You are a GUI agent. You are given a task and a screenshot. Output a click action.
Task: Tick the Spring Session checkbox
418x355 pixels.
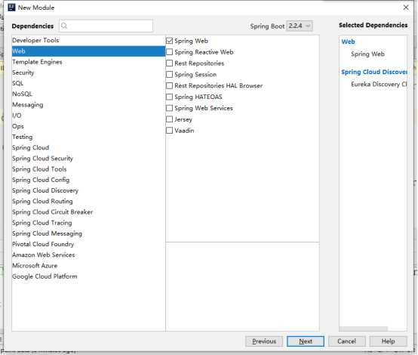(x=169, y=75)
